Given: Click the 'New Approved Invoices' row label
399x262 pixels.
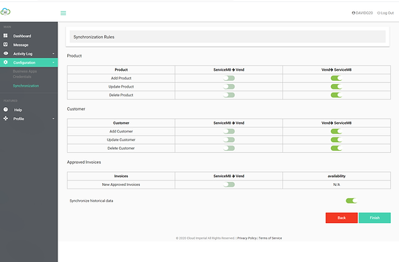Looking at the screenshot, I should click(121, 185).
